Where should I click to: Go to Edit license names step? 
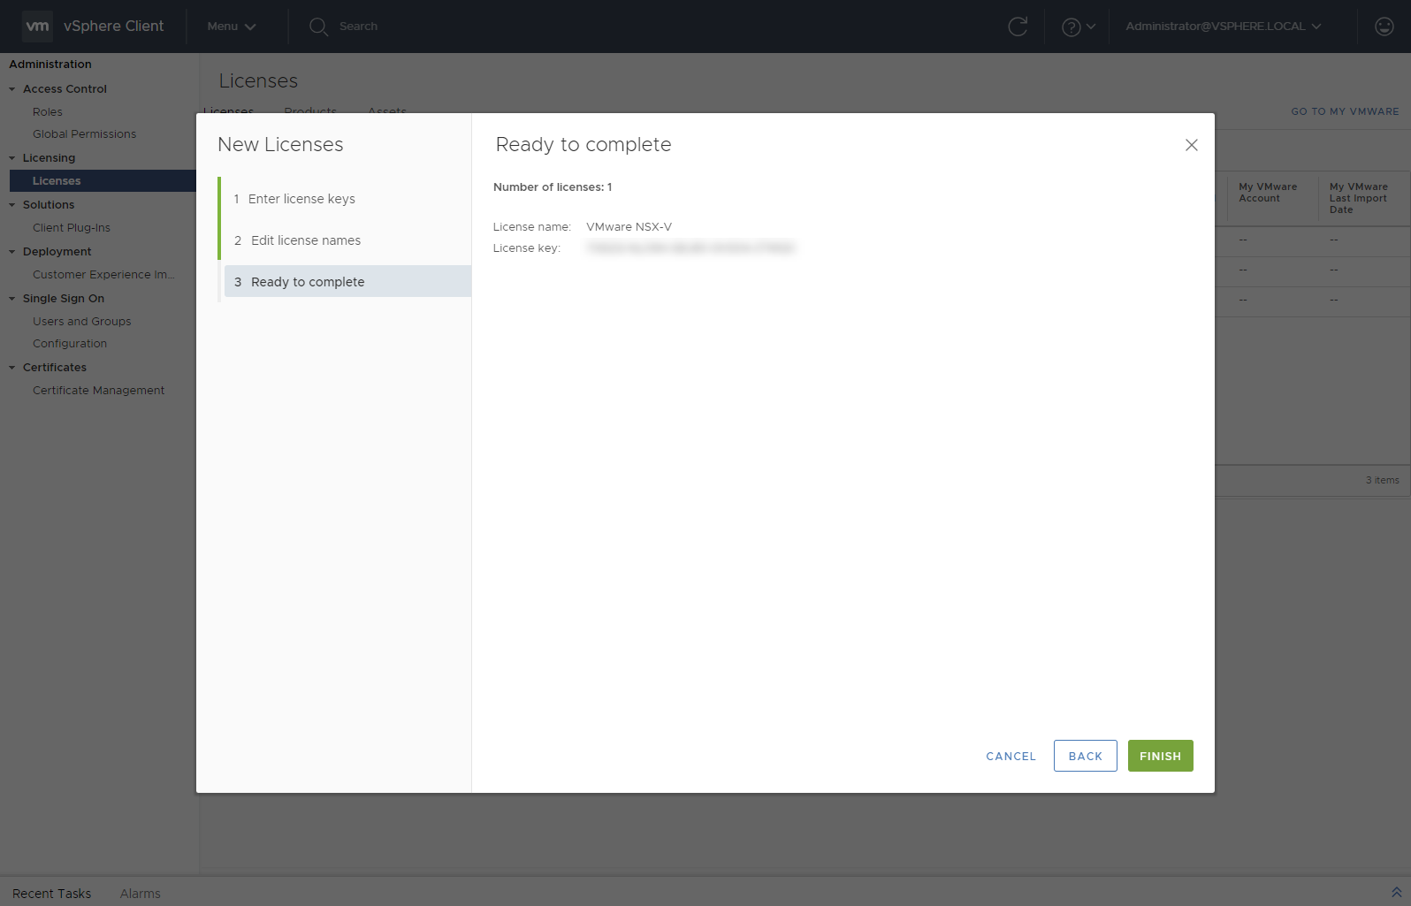pyautogui.click(x=305, y=240)
